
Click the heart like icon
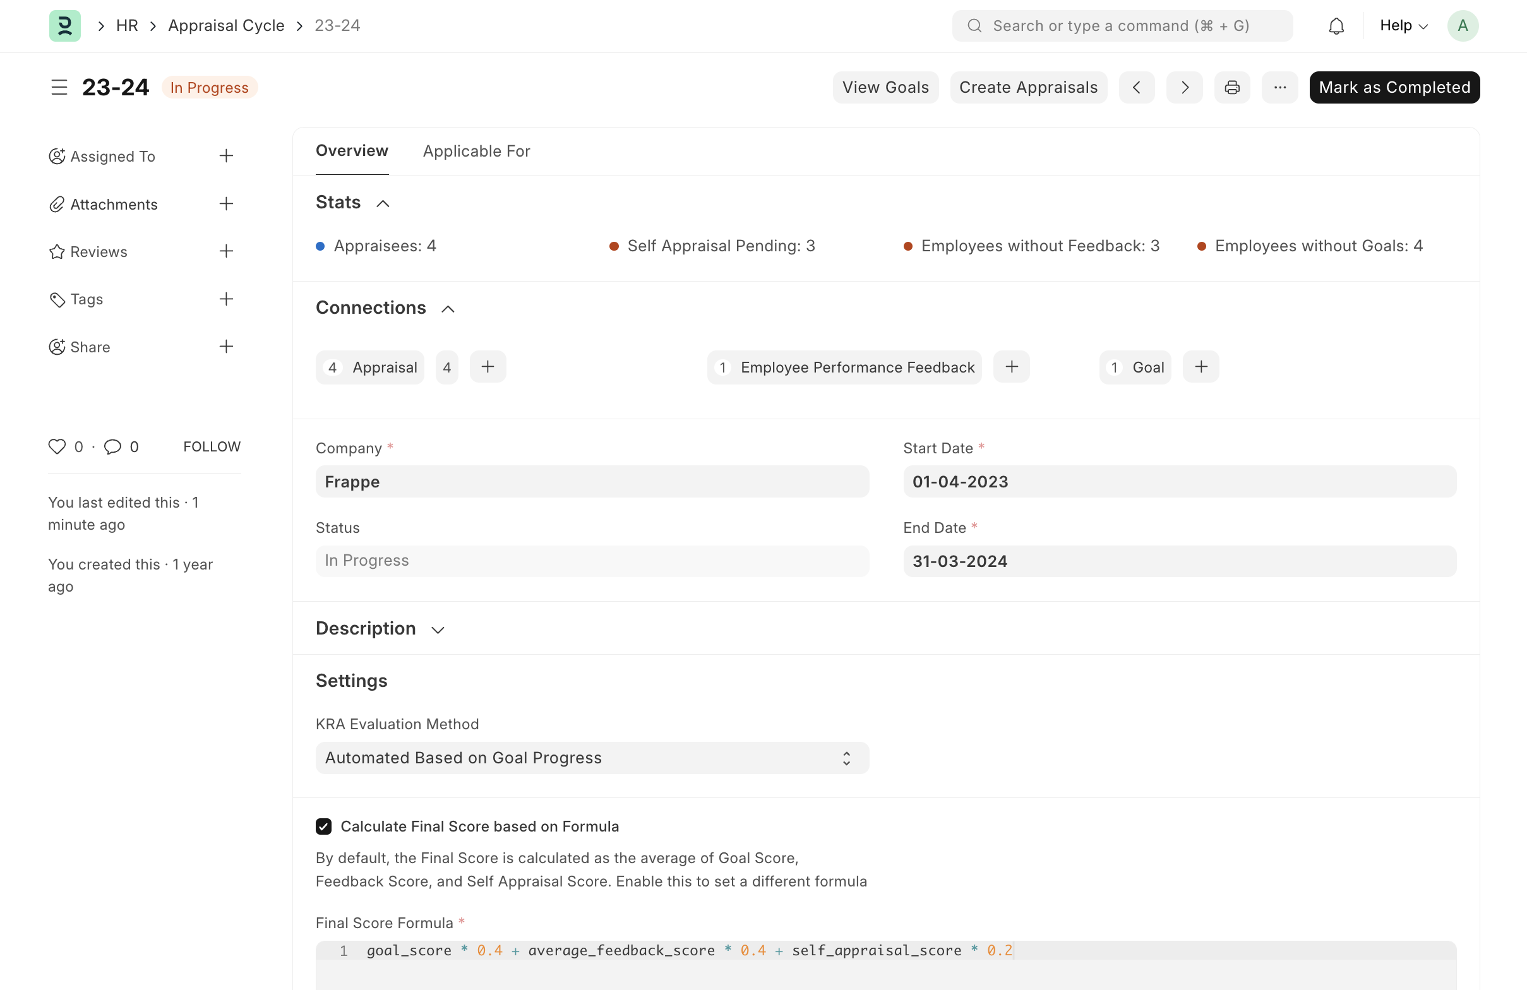(x=57, y=446)
